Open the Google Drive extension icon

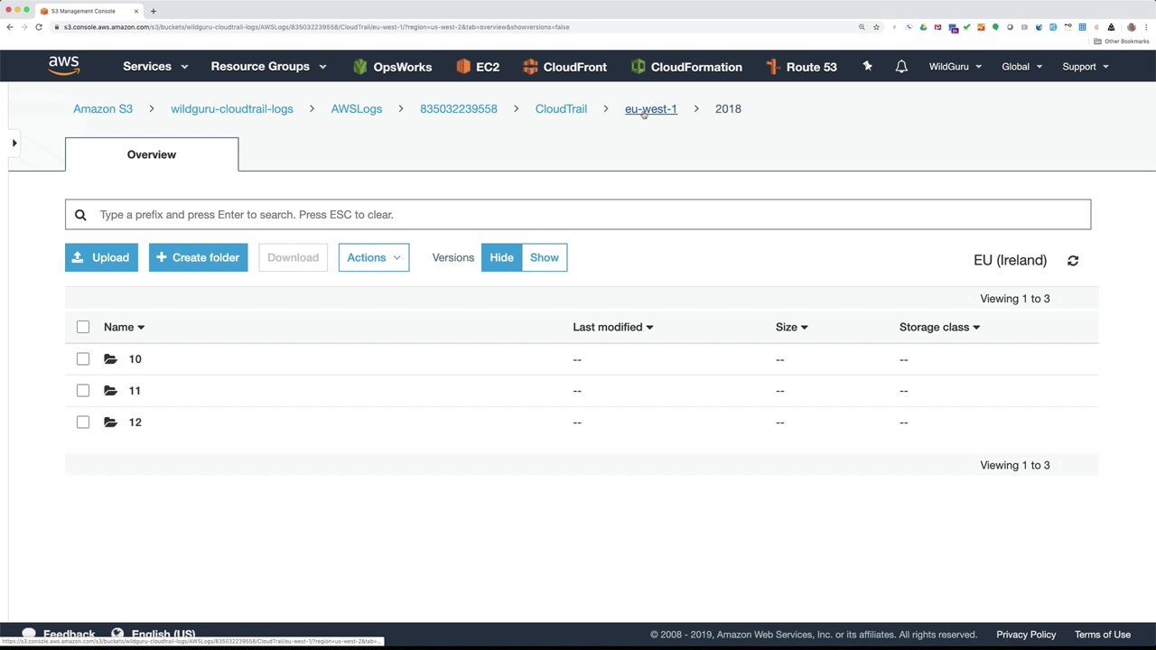923,27
